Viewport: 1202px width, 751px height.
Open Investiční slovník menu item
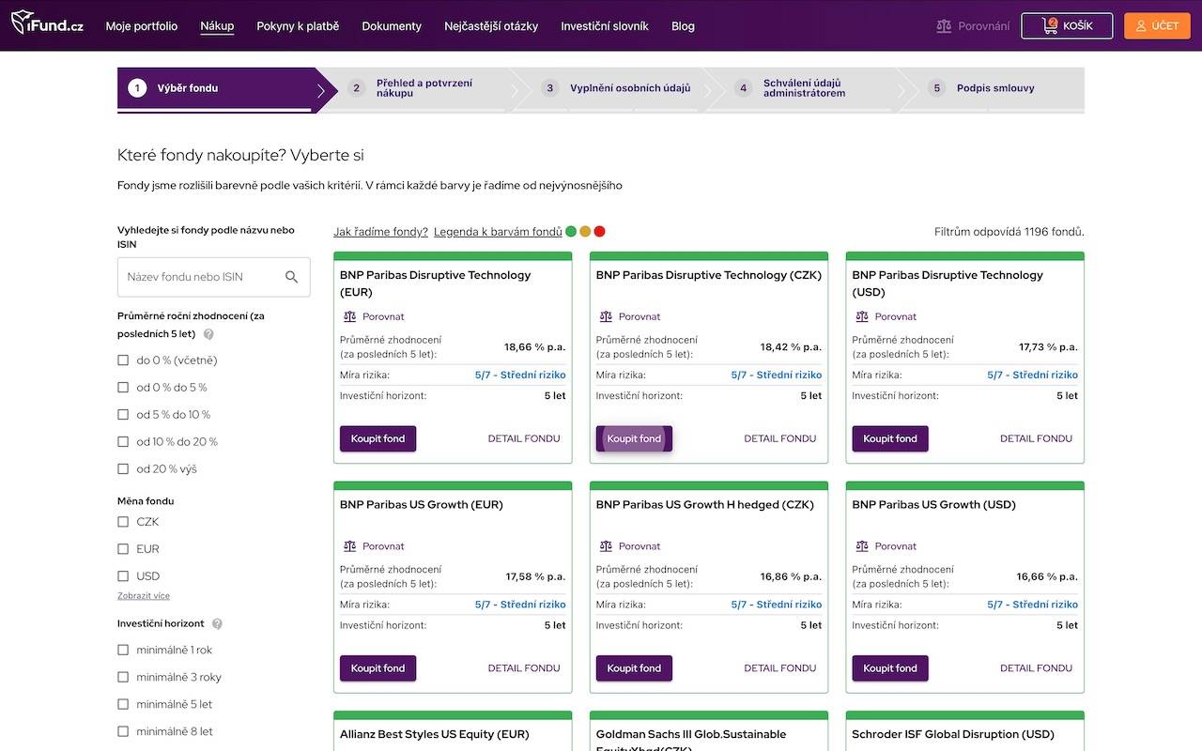(605, 26)
